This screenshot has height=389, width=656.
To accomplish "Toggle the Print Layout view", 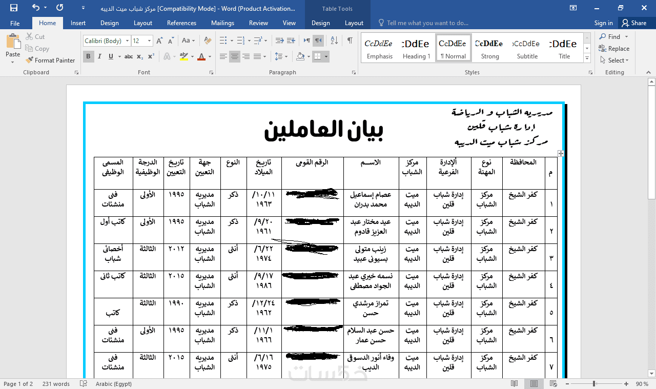I will [534, 383].
